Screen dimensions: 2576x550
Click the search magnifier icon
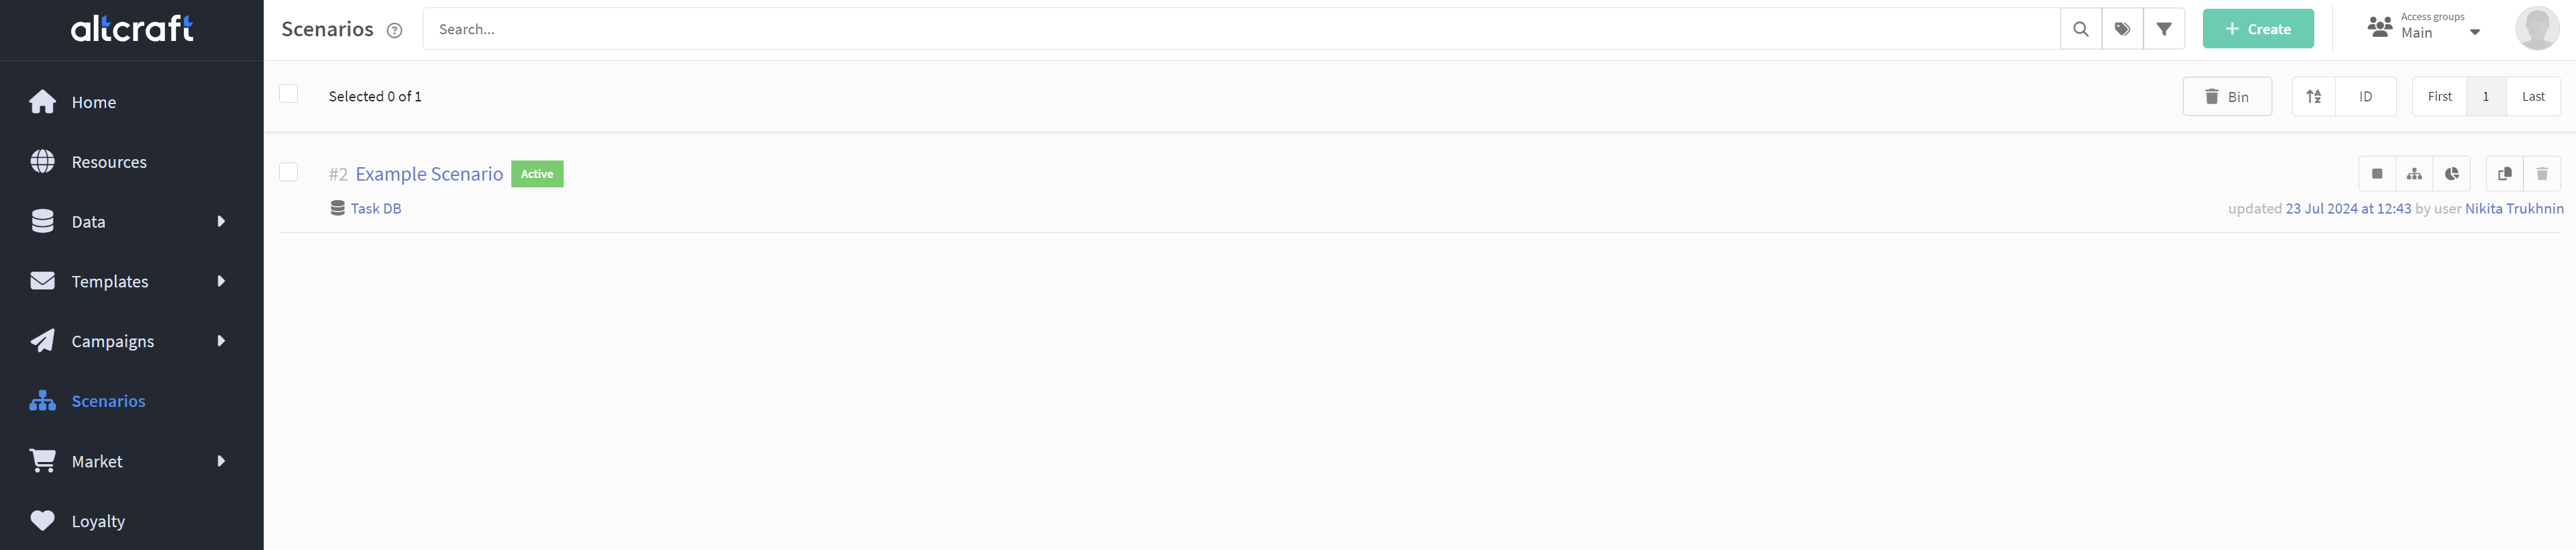tap(2080, 29)
